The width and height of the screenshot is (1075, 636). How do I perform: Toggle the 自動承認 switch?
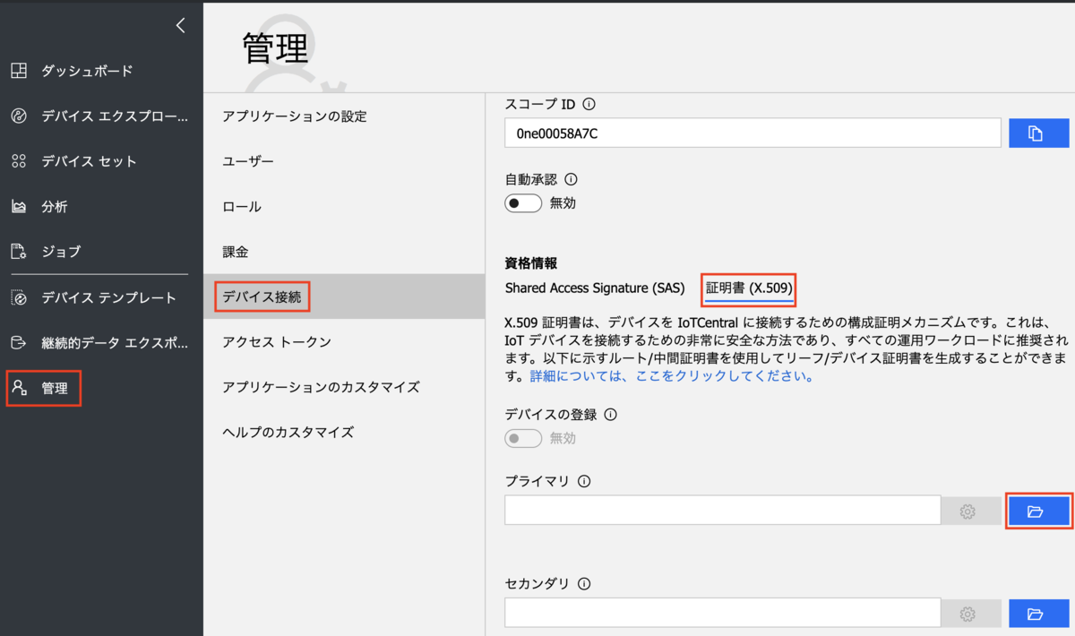[x=524, y=203]
